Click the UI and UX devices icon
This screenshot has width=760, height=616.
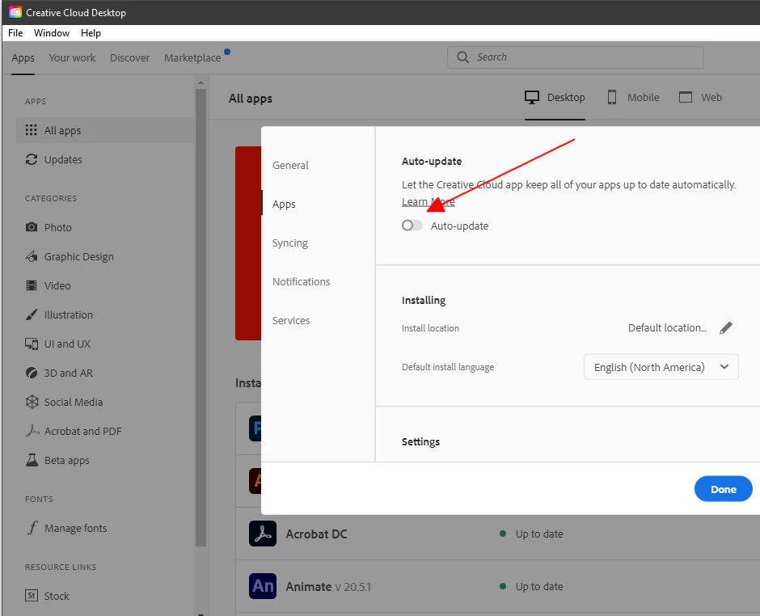point(32,344)
